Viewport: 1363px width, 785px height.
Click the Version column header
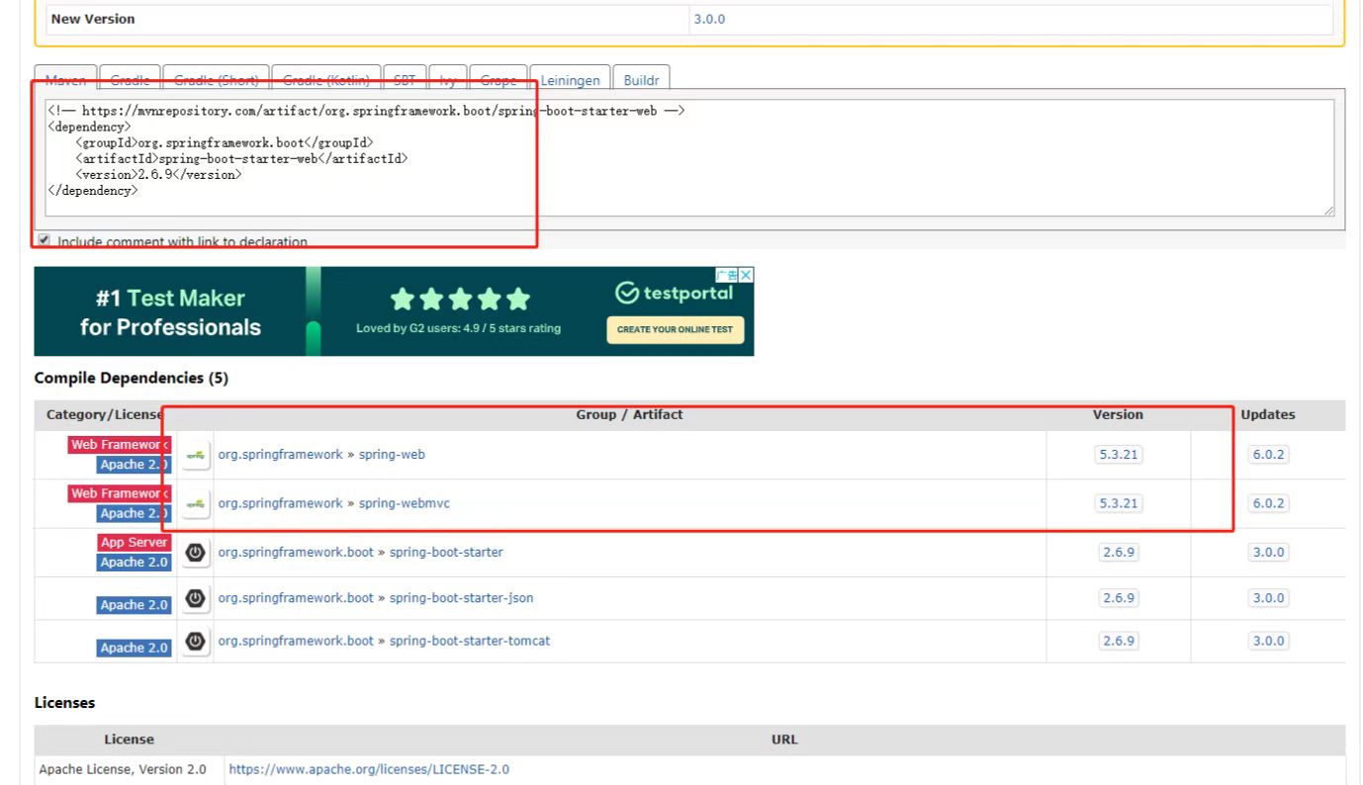click(1118, 415)
